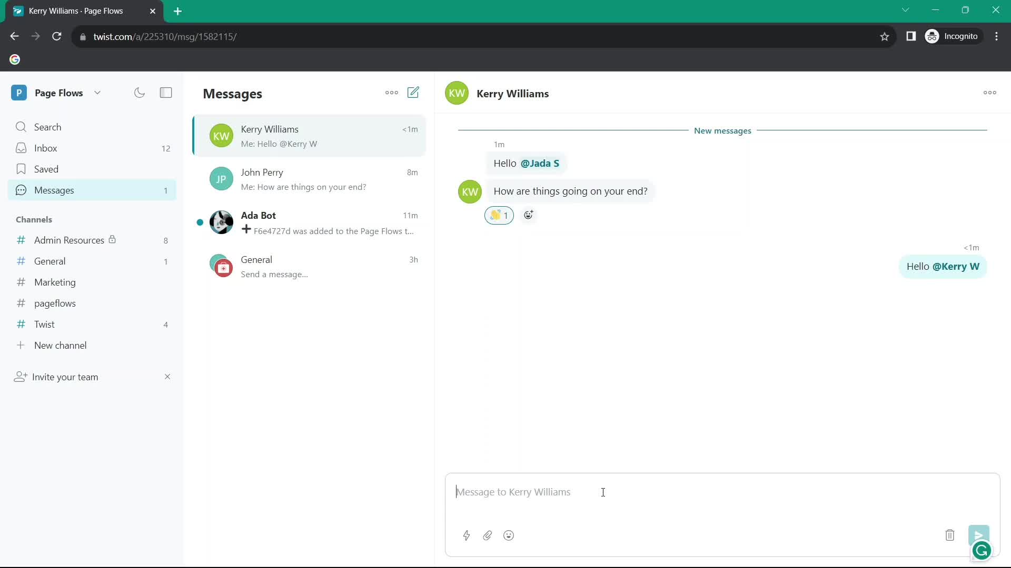1011x568 pixels.
Task: Click the address bar URL
Action: tap(165, 37)
